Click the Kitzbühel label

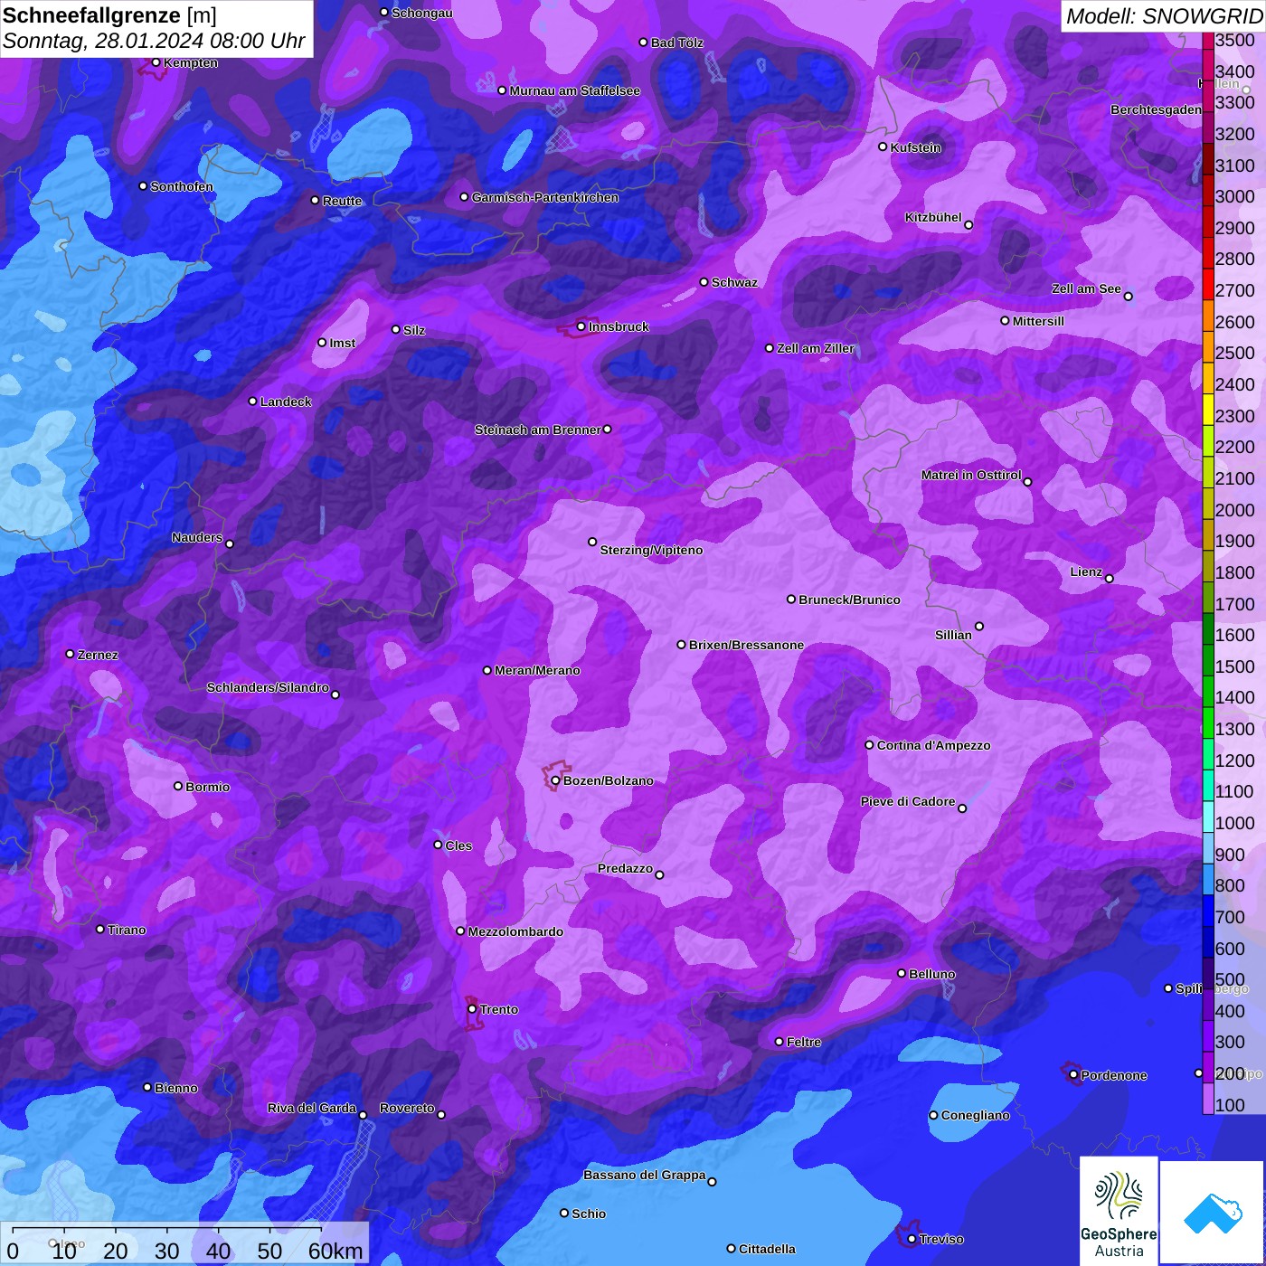pyautogui.click(x=933, y=217)
